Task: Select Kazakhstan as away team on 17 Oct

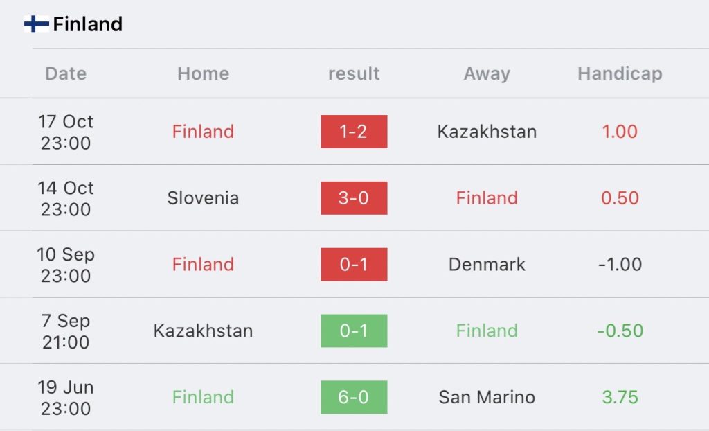Action: (487, 132)
